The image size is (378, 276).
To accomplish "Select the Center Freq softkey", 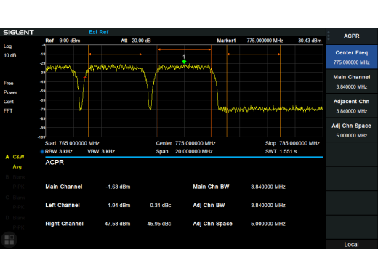I will [352, 57].
